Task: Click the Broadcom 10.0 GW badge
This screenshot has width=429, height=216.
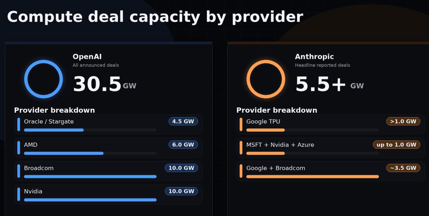Action: point(181,168)
